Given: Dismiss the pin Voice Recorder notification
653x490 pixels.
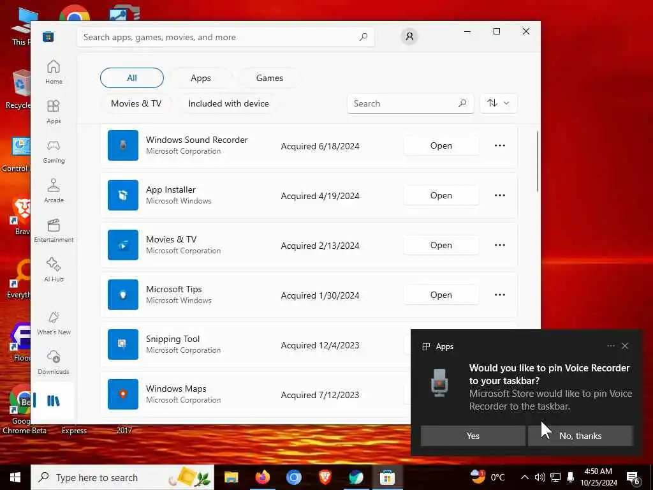Looking at the screenshot, I should (x=625, y=346).
